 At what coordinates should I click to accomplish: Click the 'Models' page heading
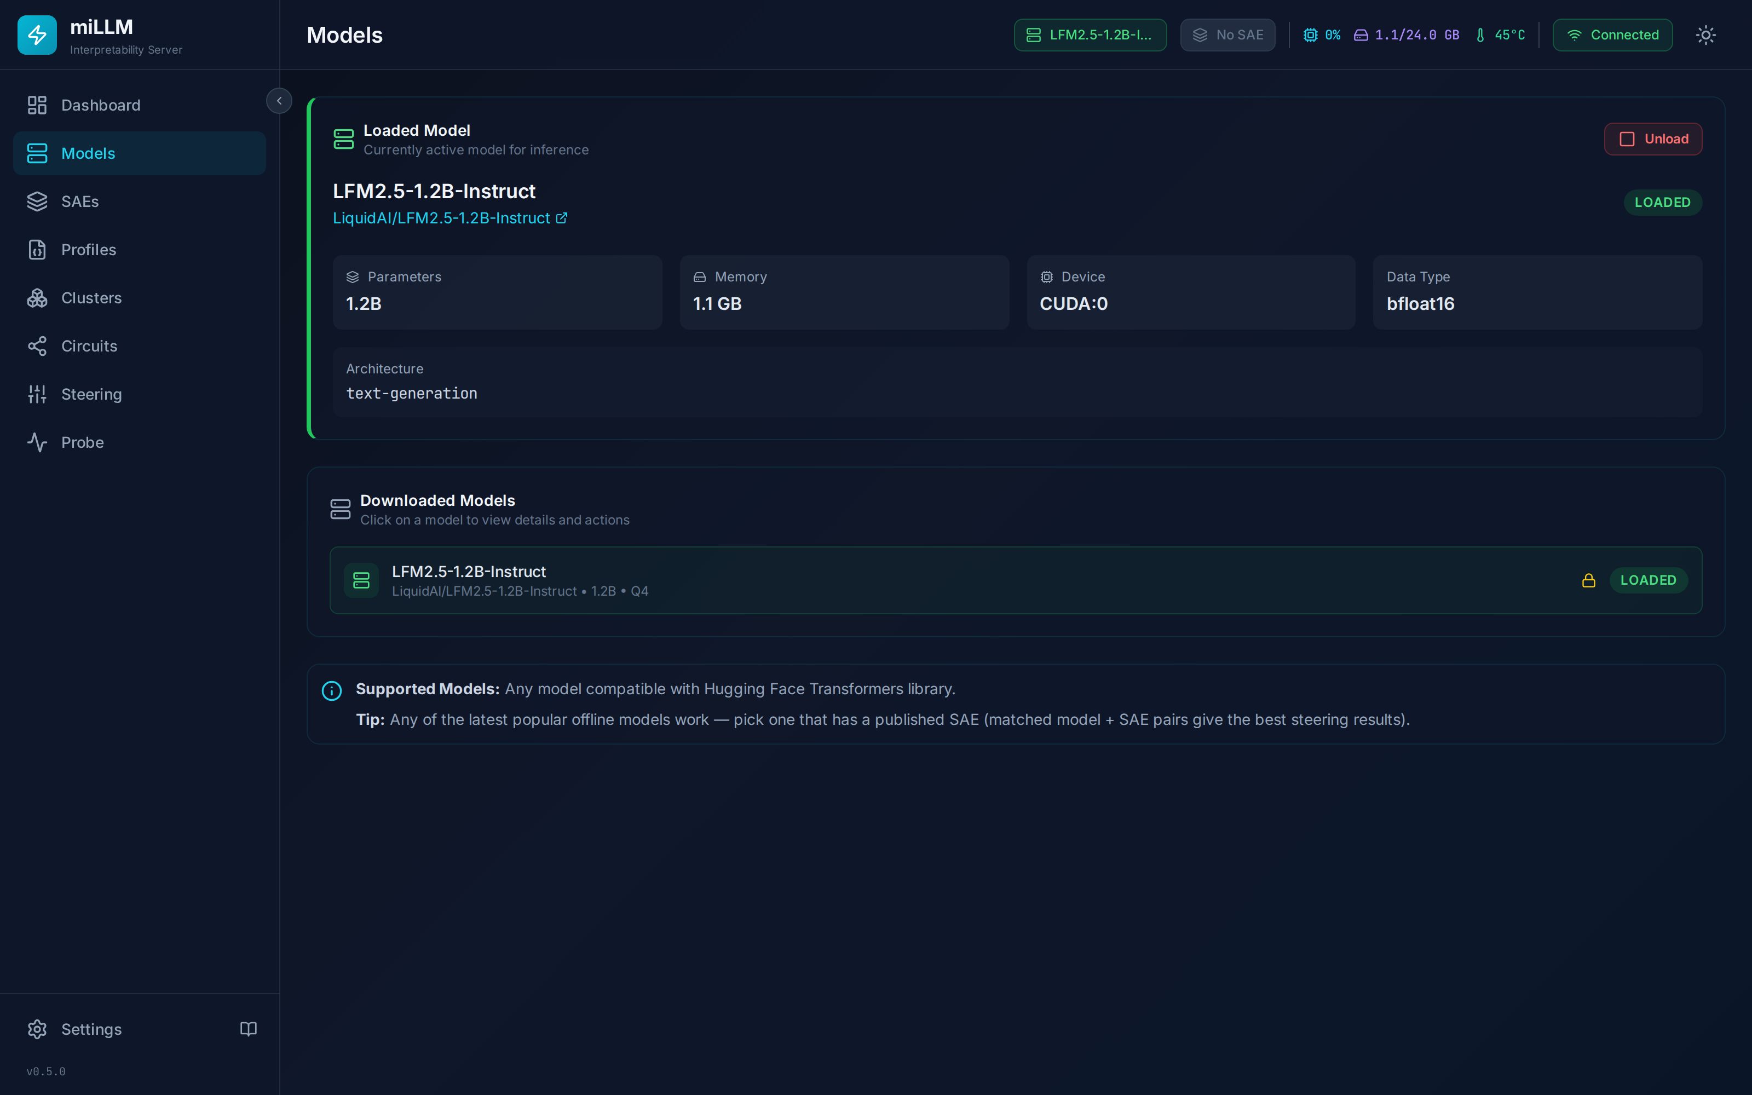click(344, 34)
